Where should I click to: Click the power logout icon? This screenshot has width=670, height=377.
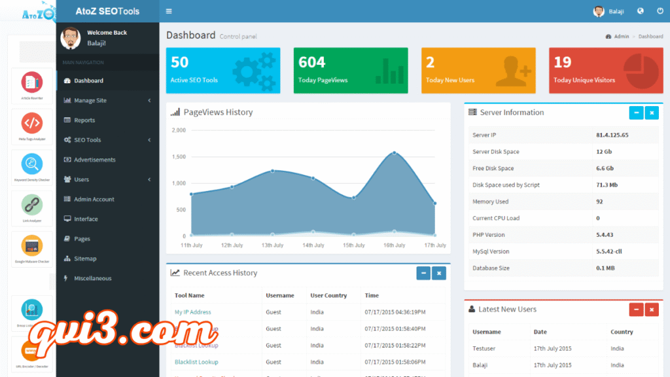tap(660, 11)
